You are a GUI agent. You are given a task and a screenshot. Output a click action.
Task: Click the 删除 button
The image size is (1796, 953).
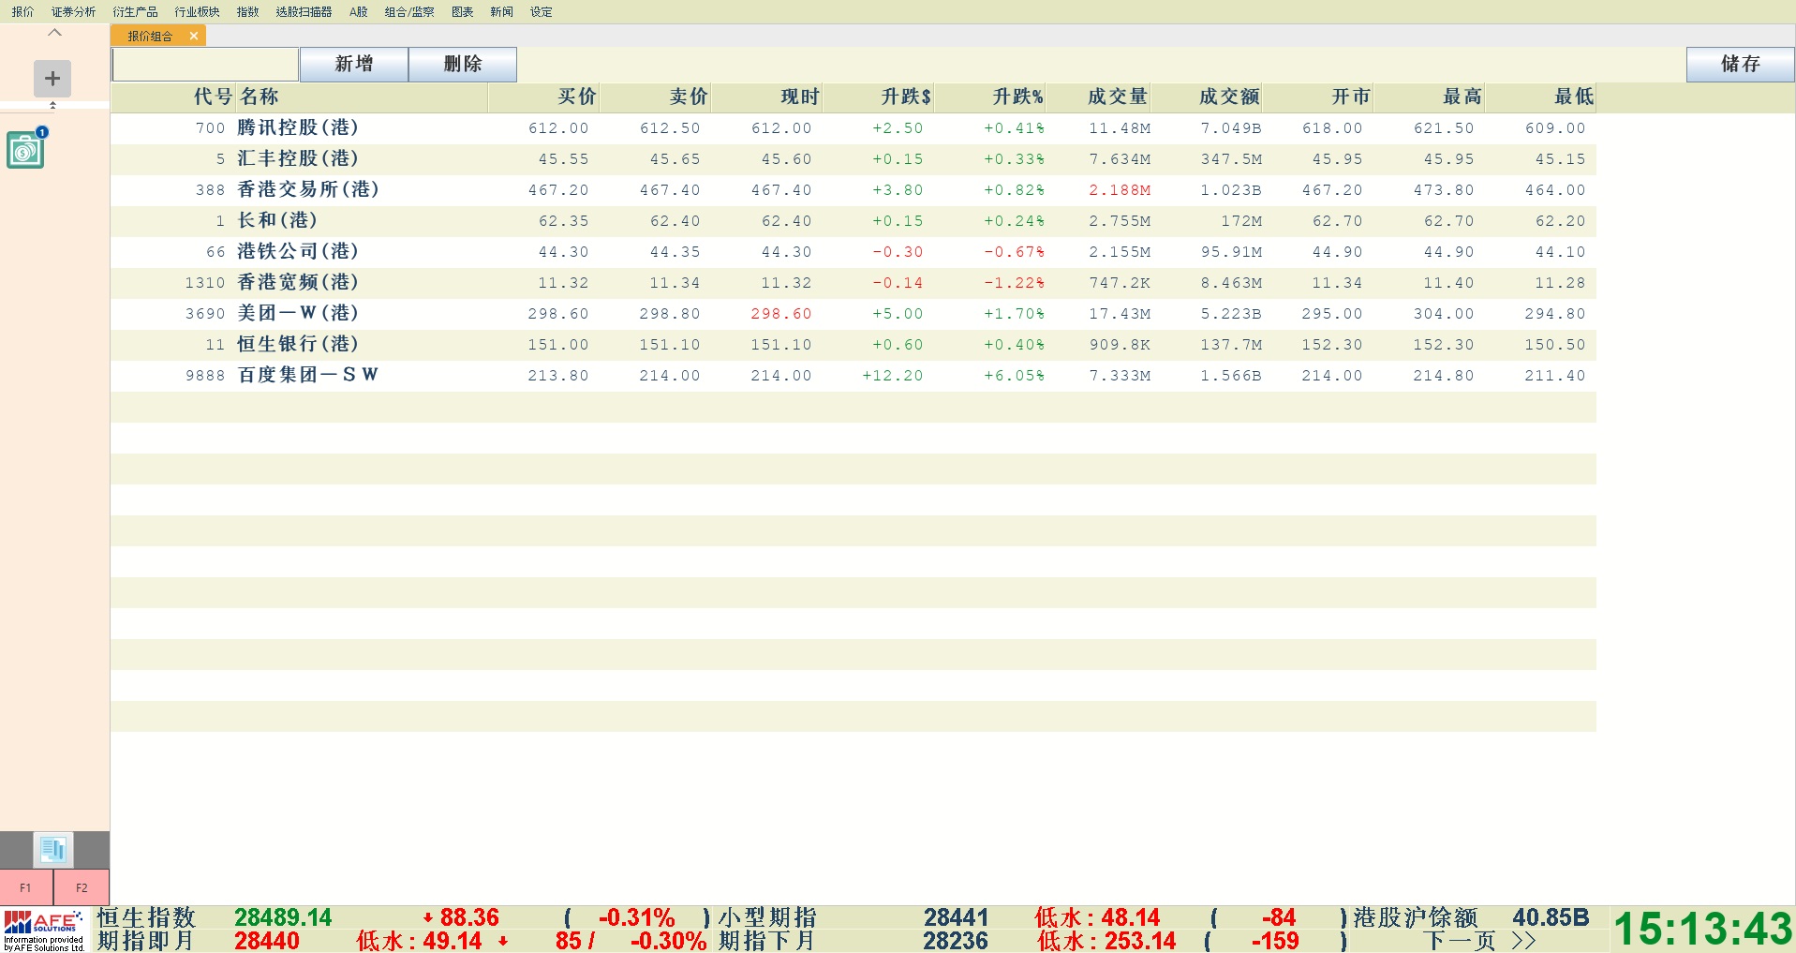coord(463,64)
